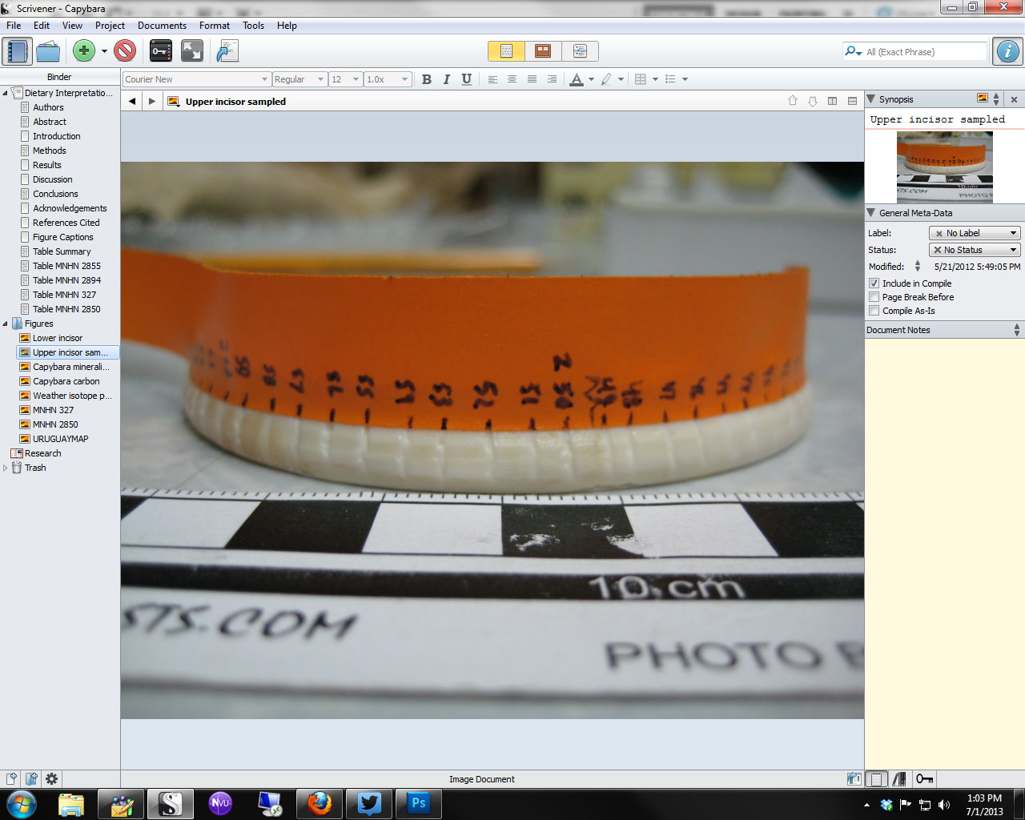Open the Compile toolbar icon
Image resolution: width=1025 pixels, height=820 pixels.
pyautogui.click(x=227, y=51)
